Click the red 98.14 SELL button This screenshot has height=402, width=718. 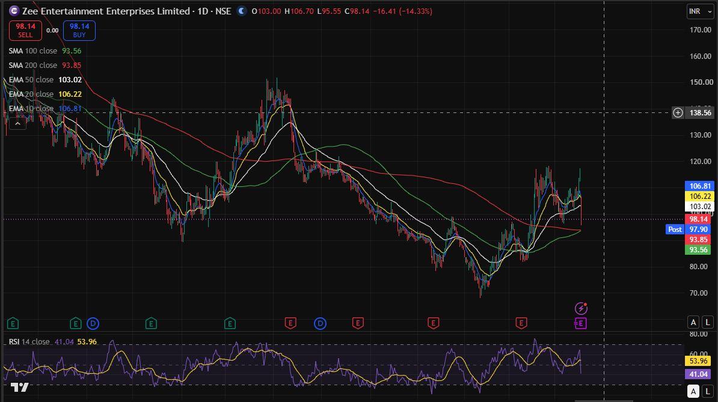[25, 31]
